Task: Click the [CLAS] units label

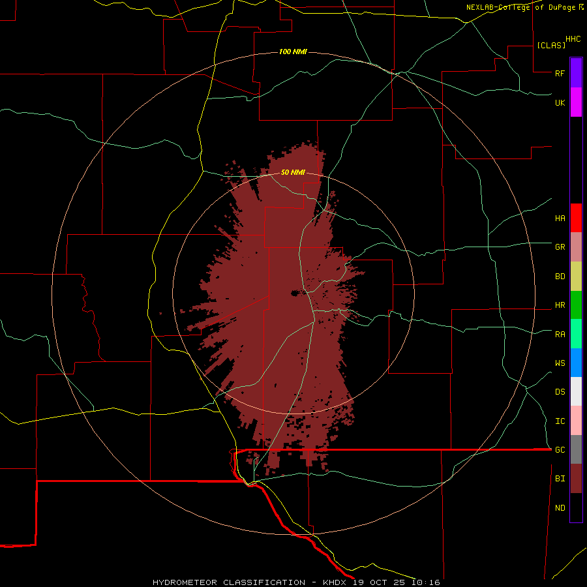Action: pyautogui.click(x=551, y=45)
